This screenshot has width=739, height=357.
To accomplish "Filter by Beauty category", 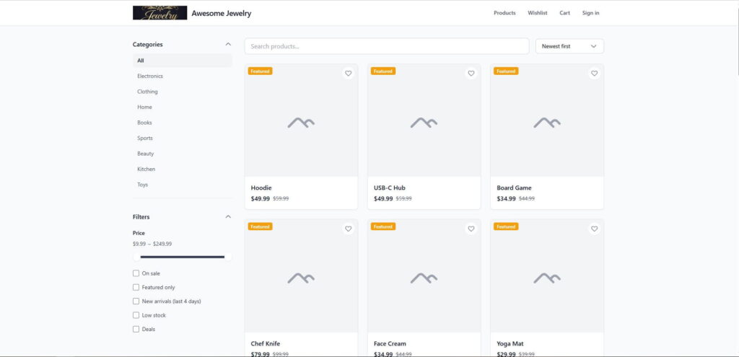I will point(183,154).
